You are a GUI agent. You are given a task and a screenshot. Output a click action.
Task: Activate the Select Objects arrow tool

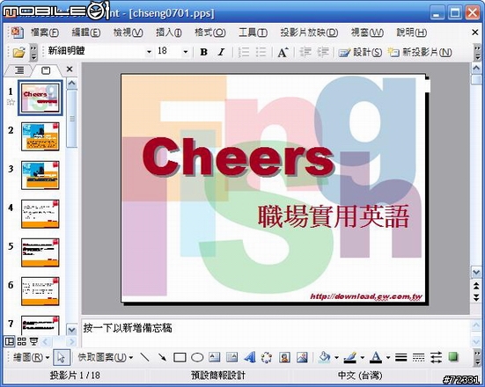(62, 358)
